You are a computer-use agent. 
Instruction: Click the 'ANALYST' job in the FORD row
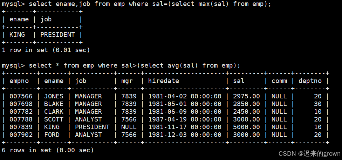[88, 135]
